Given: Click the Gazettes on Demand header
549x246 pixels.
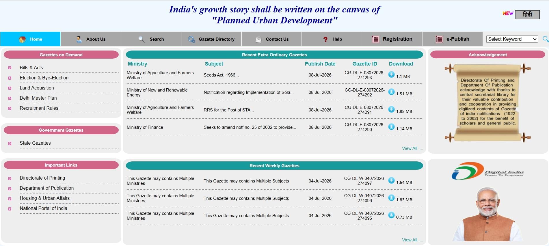Looking at the screenshot, I should click(x=61, y=55).
